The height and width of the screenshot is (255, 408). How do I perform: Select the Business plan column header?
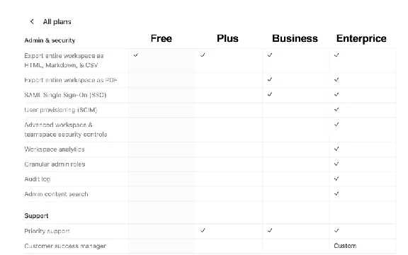(295, 38)
